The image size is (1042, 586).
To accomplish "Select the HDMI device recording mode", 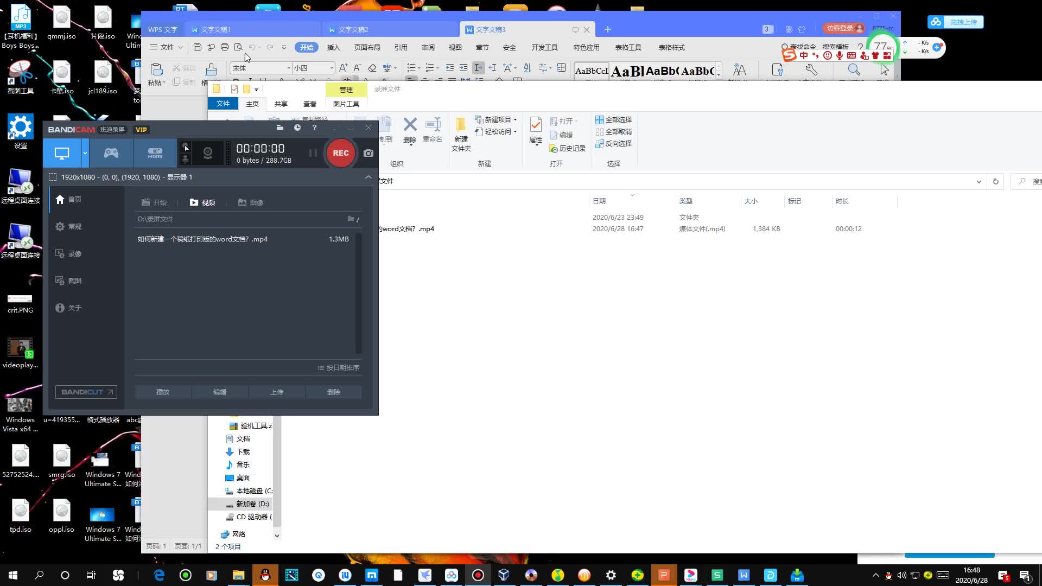I will point(155,153).
